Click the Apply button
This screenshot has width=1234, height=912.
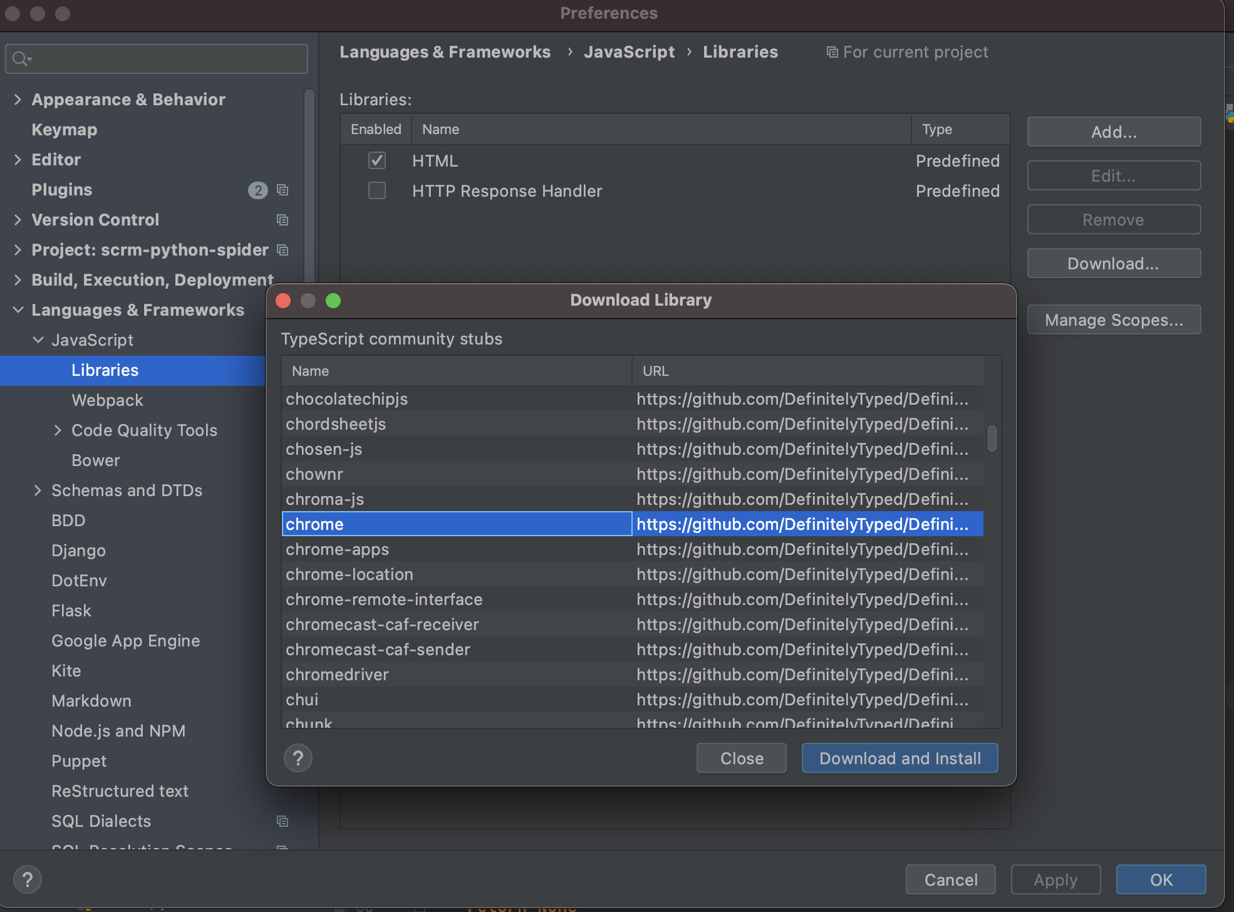(x=1055, y=879)
